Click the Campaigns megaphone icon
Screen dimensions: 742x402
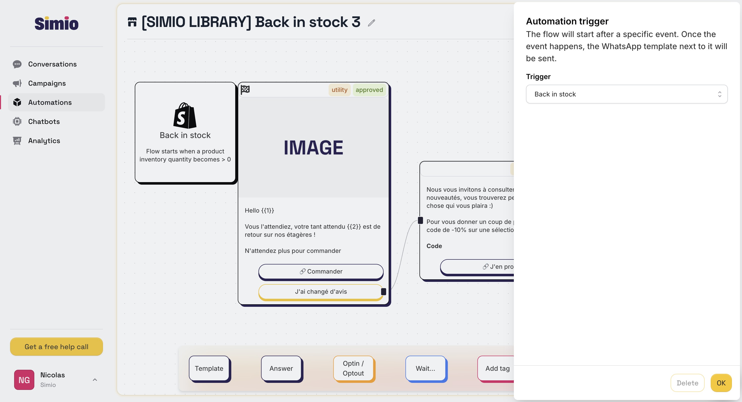[x=17, y=83]
